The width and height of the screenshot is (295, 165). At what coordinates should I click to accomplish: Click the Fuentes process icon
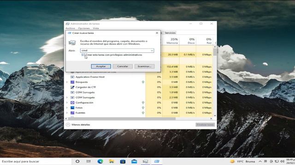tap(72, 113)
